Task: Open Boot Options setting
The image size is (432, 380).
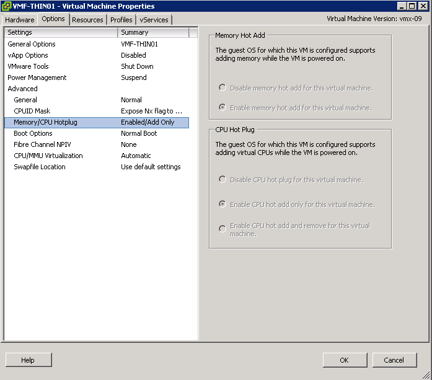Action: [33, 133]
